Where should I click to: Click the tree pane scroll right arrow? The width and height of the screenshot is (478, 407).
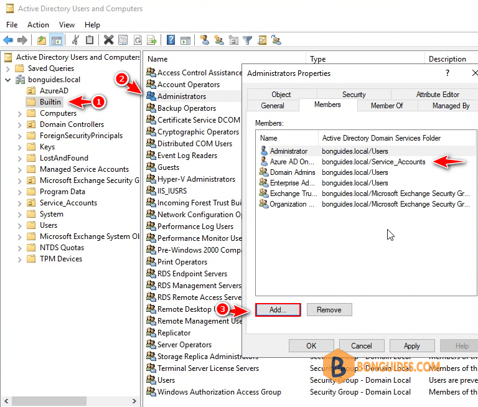point(134,401)
